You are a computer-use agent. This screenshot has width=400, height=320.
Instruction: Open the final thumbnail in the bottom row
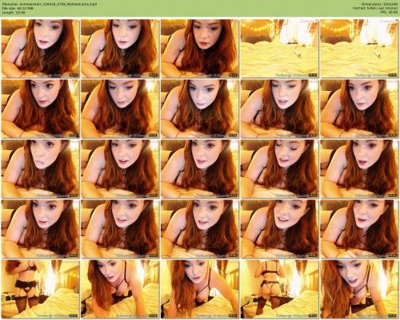tap(359, 289)
